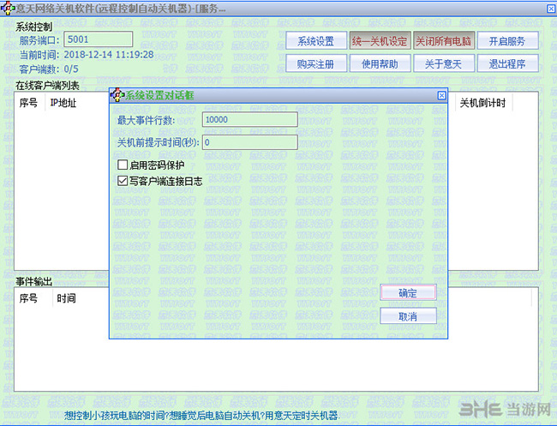Cancel the dialog with 取消 button
Screen dimensions: 557x426
pos(408,316)
